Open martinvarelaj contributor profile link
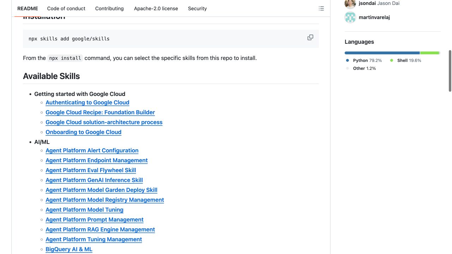This screenshot has width=452, height=254. [x=374, y=17]
